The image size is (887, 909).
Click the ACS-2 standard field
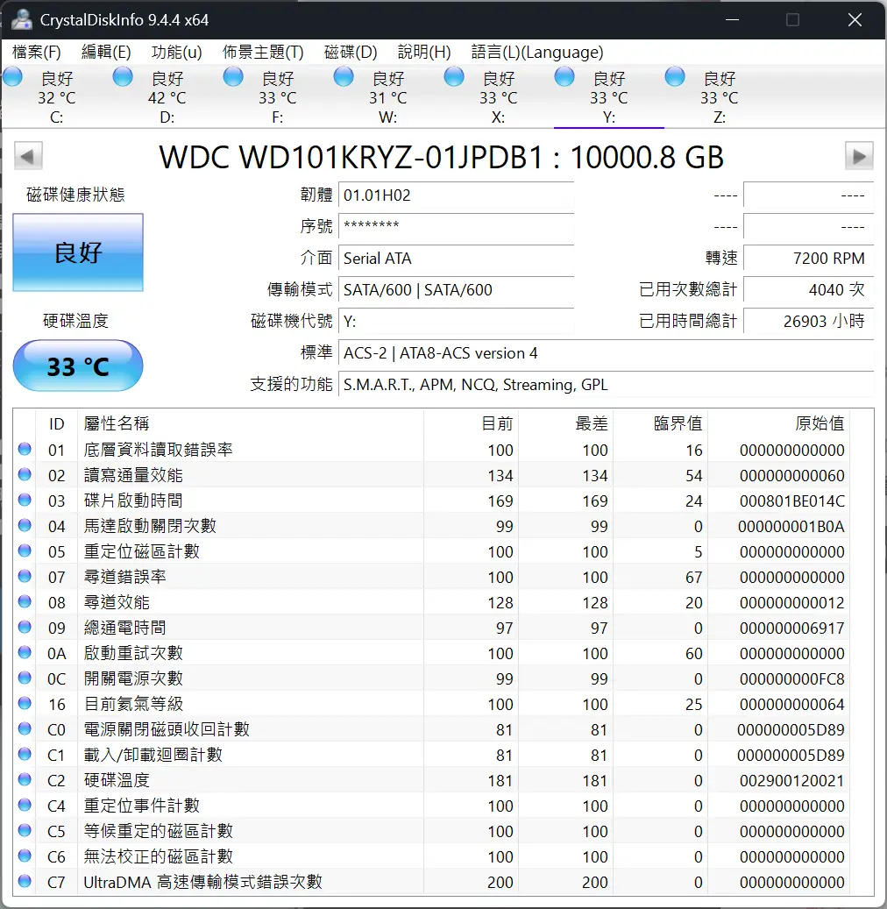point(606,353)
